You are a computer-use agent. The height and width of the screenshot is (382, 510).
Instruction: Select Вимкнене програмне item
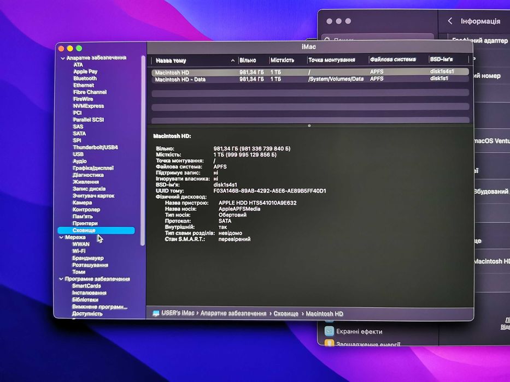pyautogui.click(x=100, y=307)
